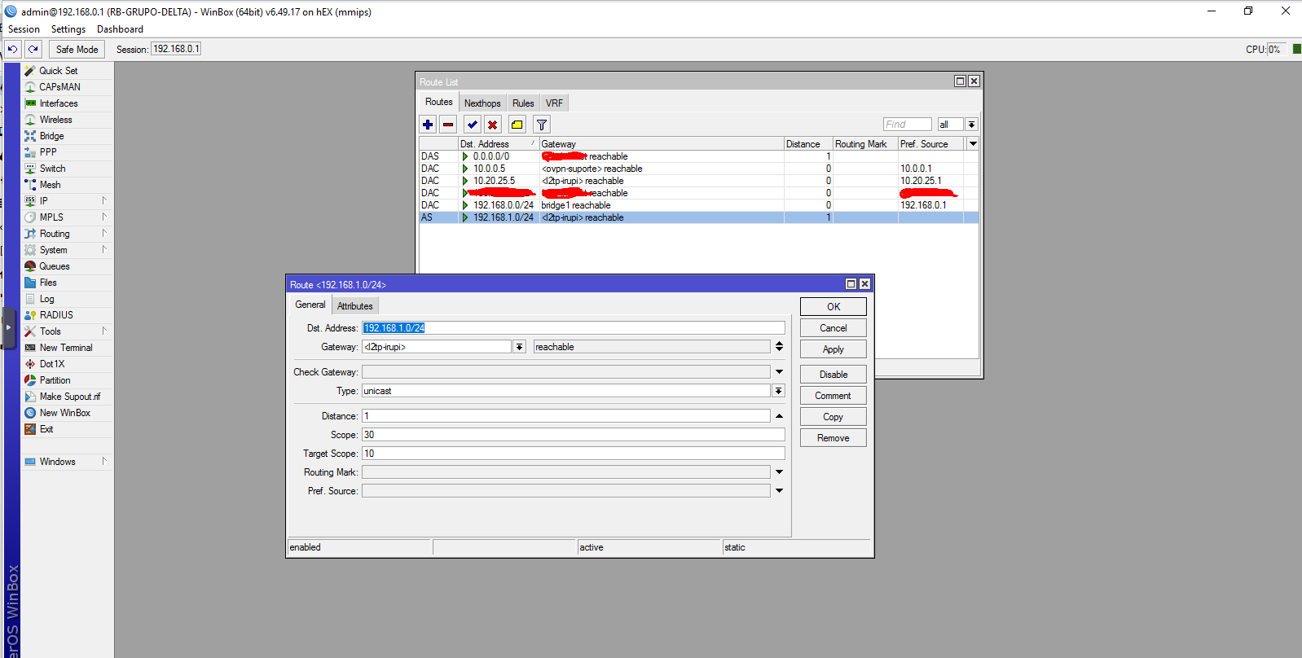Expand the Check Gateway field arrow

779,372
